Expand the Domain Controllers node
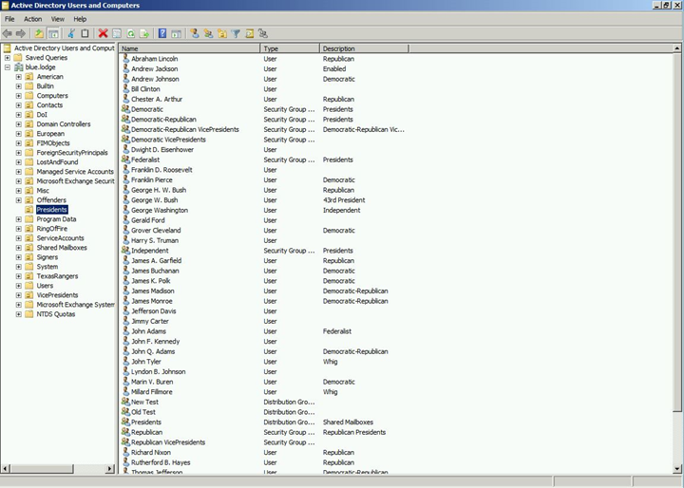Image resolution: width=684 pixels, height=488 pixels. (x=19, y=124)
